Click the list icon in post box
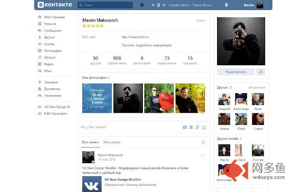 [204, 127]
